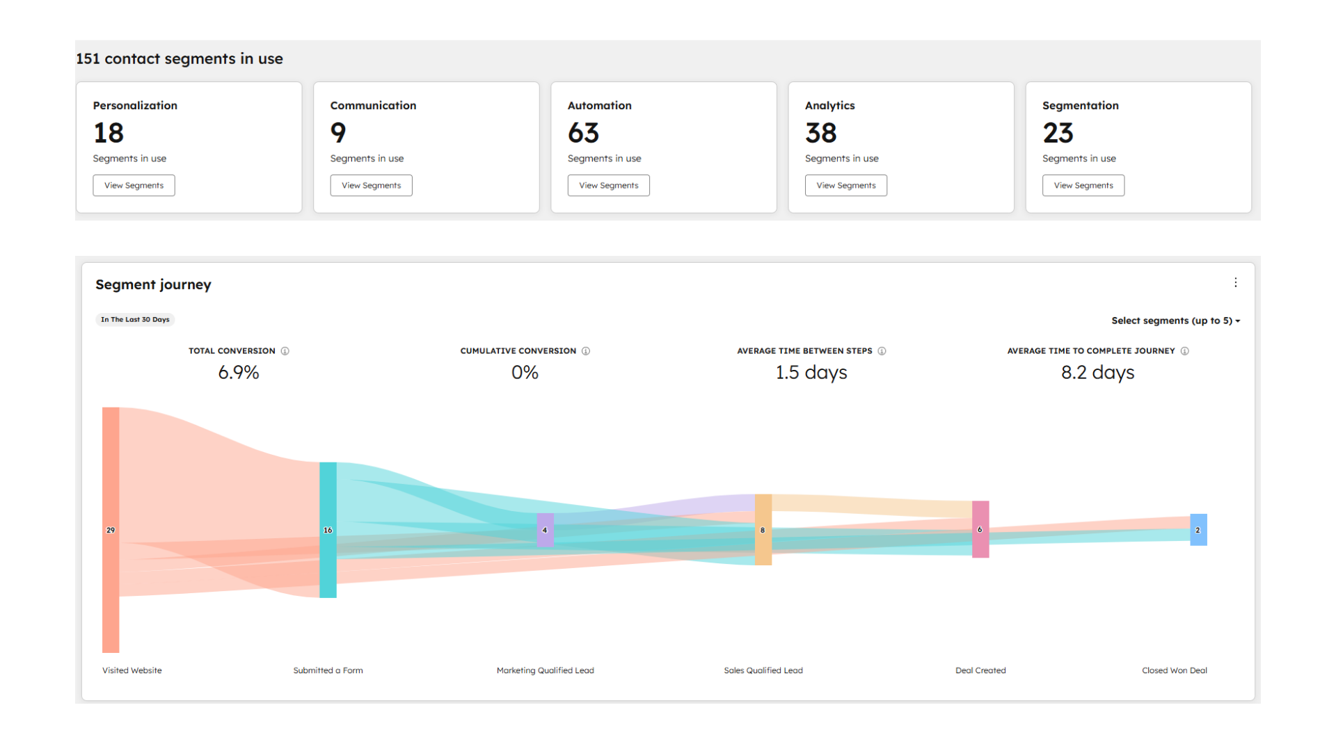The height and width of the screenshot is (751, 1336).
Task: Click the Cumulative Conversion info icon
Action: pos(586,351)
